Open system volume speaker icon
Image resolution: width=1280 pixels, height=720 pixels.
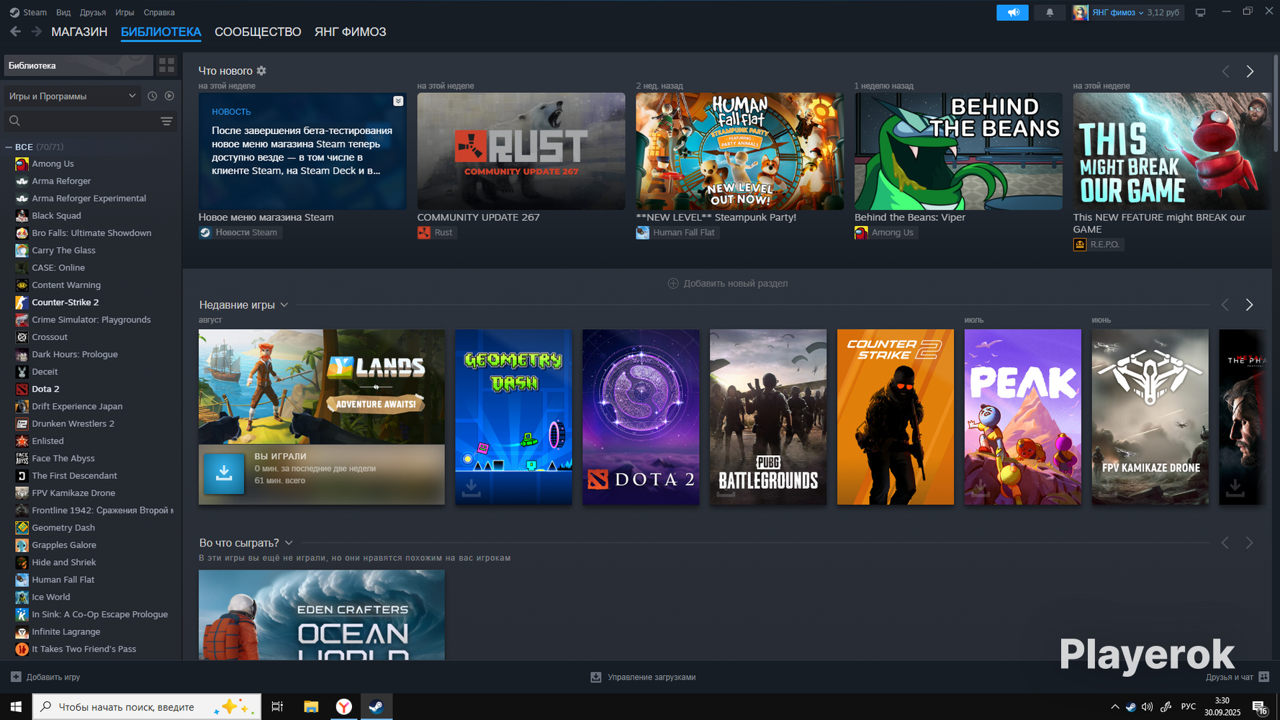1147,707
